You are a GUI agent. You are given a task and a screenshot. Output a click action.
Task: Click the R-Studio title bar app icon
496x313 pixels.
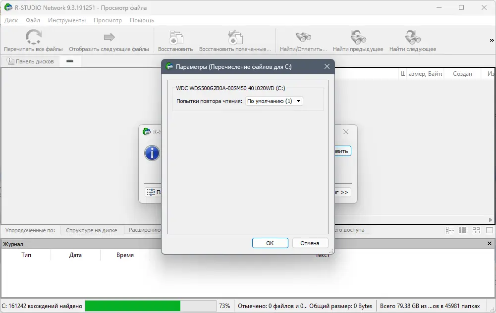click(8, 7)
